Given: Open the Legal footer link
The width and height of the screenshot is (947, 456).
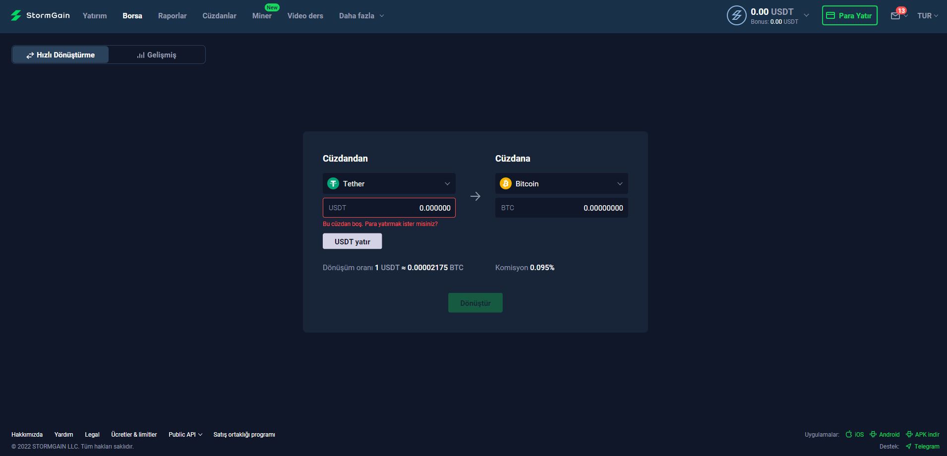Looking at the screenshot, I should coord(92,435).
